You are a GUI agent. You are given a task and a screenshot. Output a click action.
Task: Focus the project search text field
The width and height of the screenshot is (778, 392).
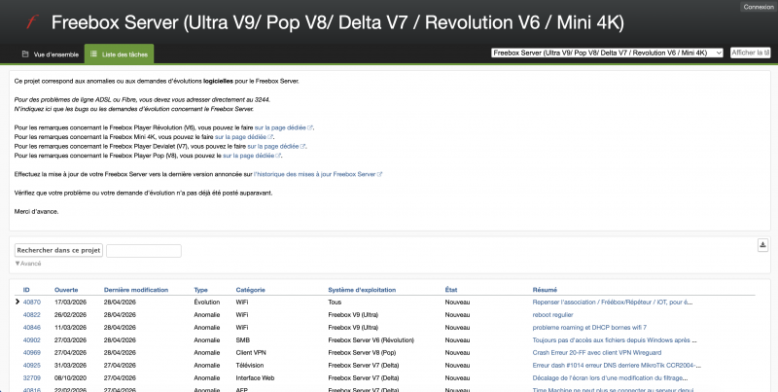(x=144, y=251)
